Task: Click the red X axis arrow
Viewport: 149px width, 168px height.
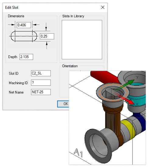Action: click(125, 98)
